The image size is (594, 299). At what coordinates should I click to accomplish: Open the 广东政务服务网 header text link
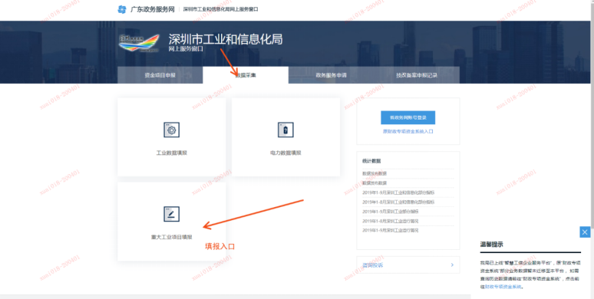(x=152, y=9)
